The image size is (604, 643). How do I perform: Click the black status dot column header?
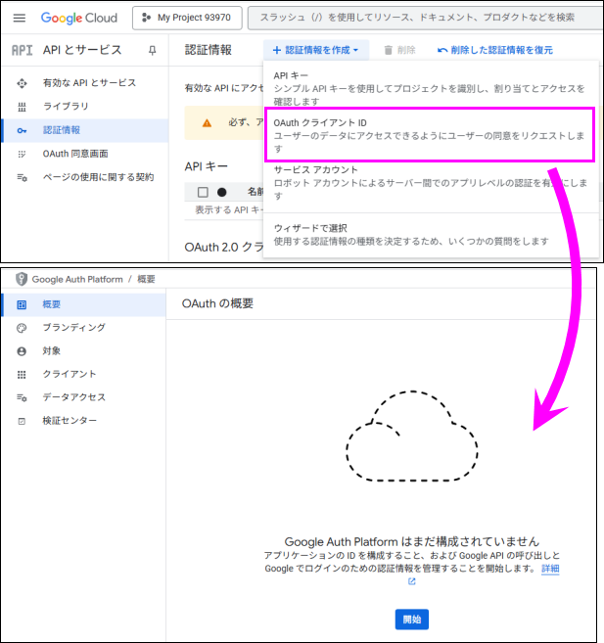pos(222,193)
